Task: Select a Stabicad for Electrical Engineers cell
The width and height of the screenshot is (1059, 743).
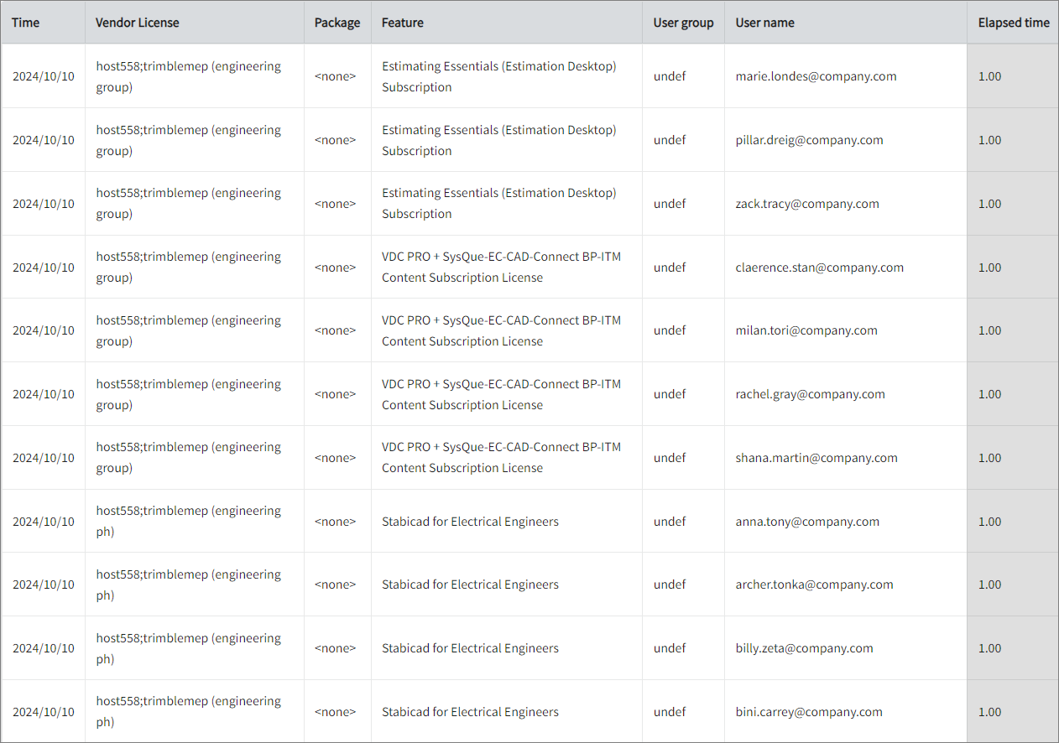Action: click(x=470, y=521)
